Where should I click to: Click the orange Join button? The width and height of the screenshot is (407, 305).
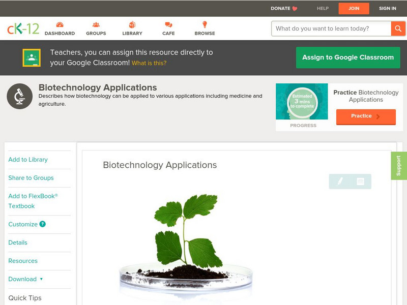pos(354,9)
